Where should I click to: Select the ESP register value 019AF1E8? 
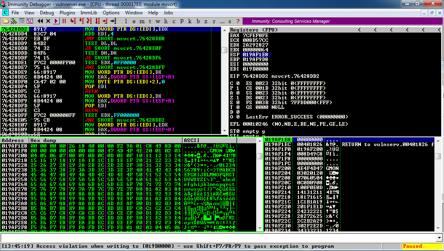point(255,55)
